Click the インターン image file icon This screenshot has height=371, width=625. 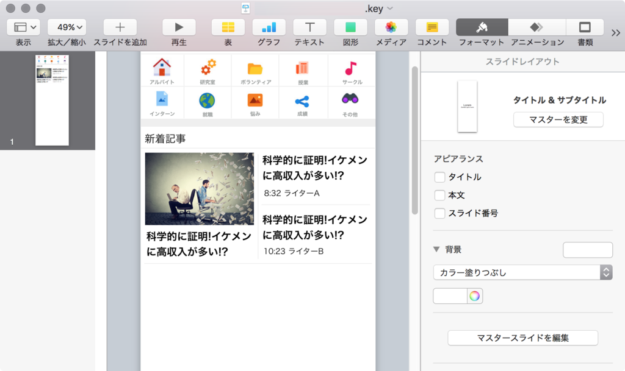point(162,99)
